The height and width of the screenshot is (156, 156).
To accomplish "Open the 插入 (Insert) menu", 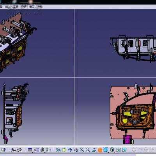I will click(8, 7).
